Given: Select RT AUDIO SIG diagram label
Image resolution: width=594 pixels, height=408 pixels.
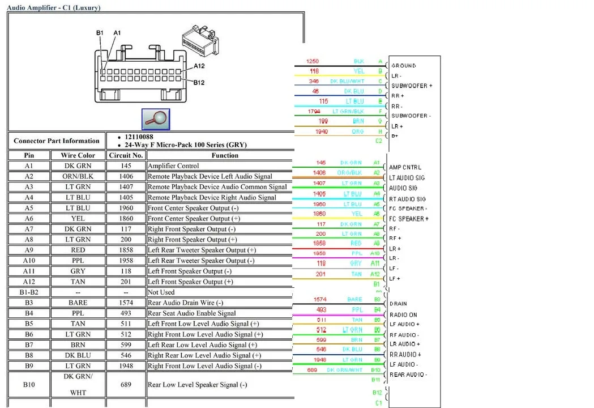Looking at the screenshot, I should pos(408,199).
